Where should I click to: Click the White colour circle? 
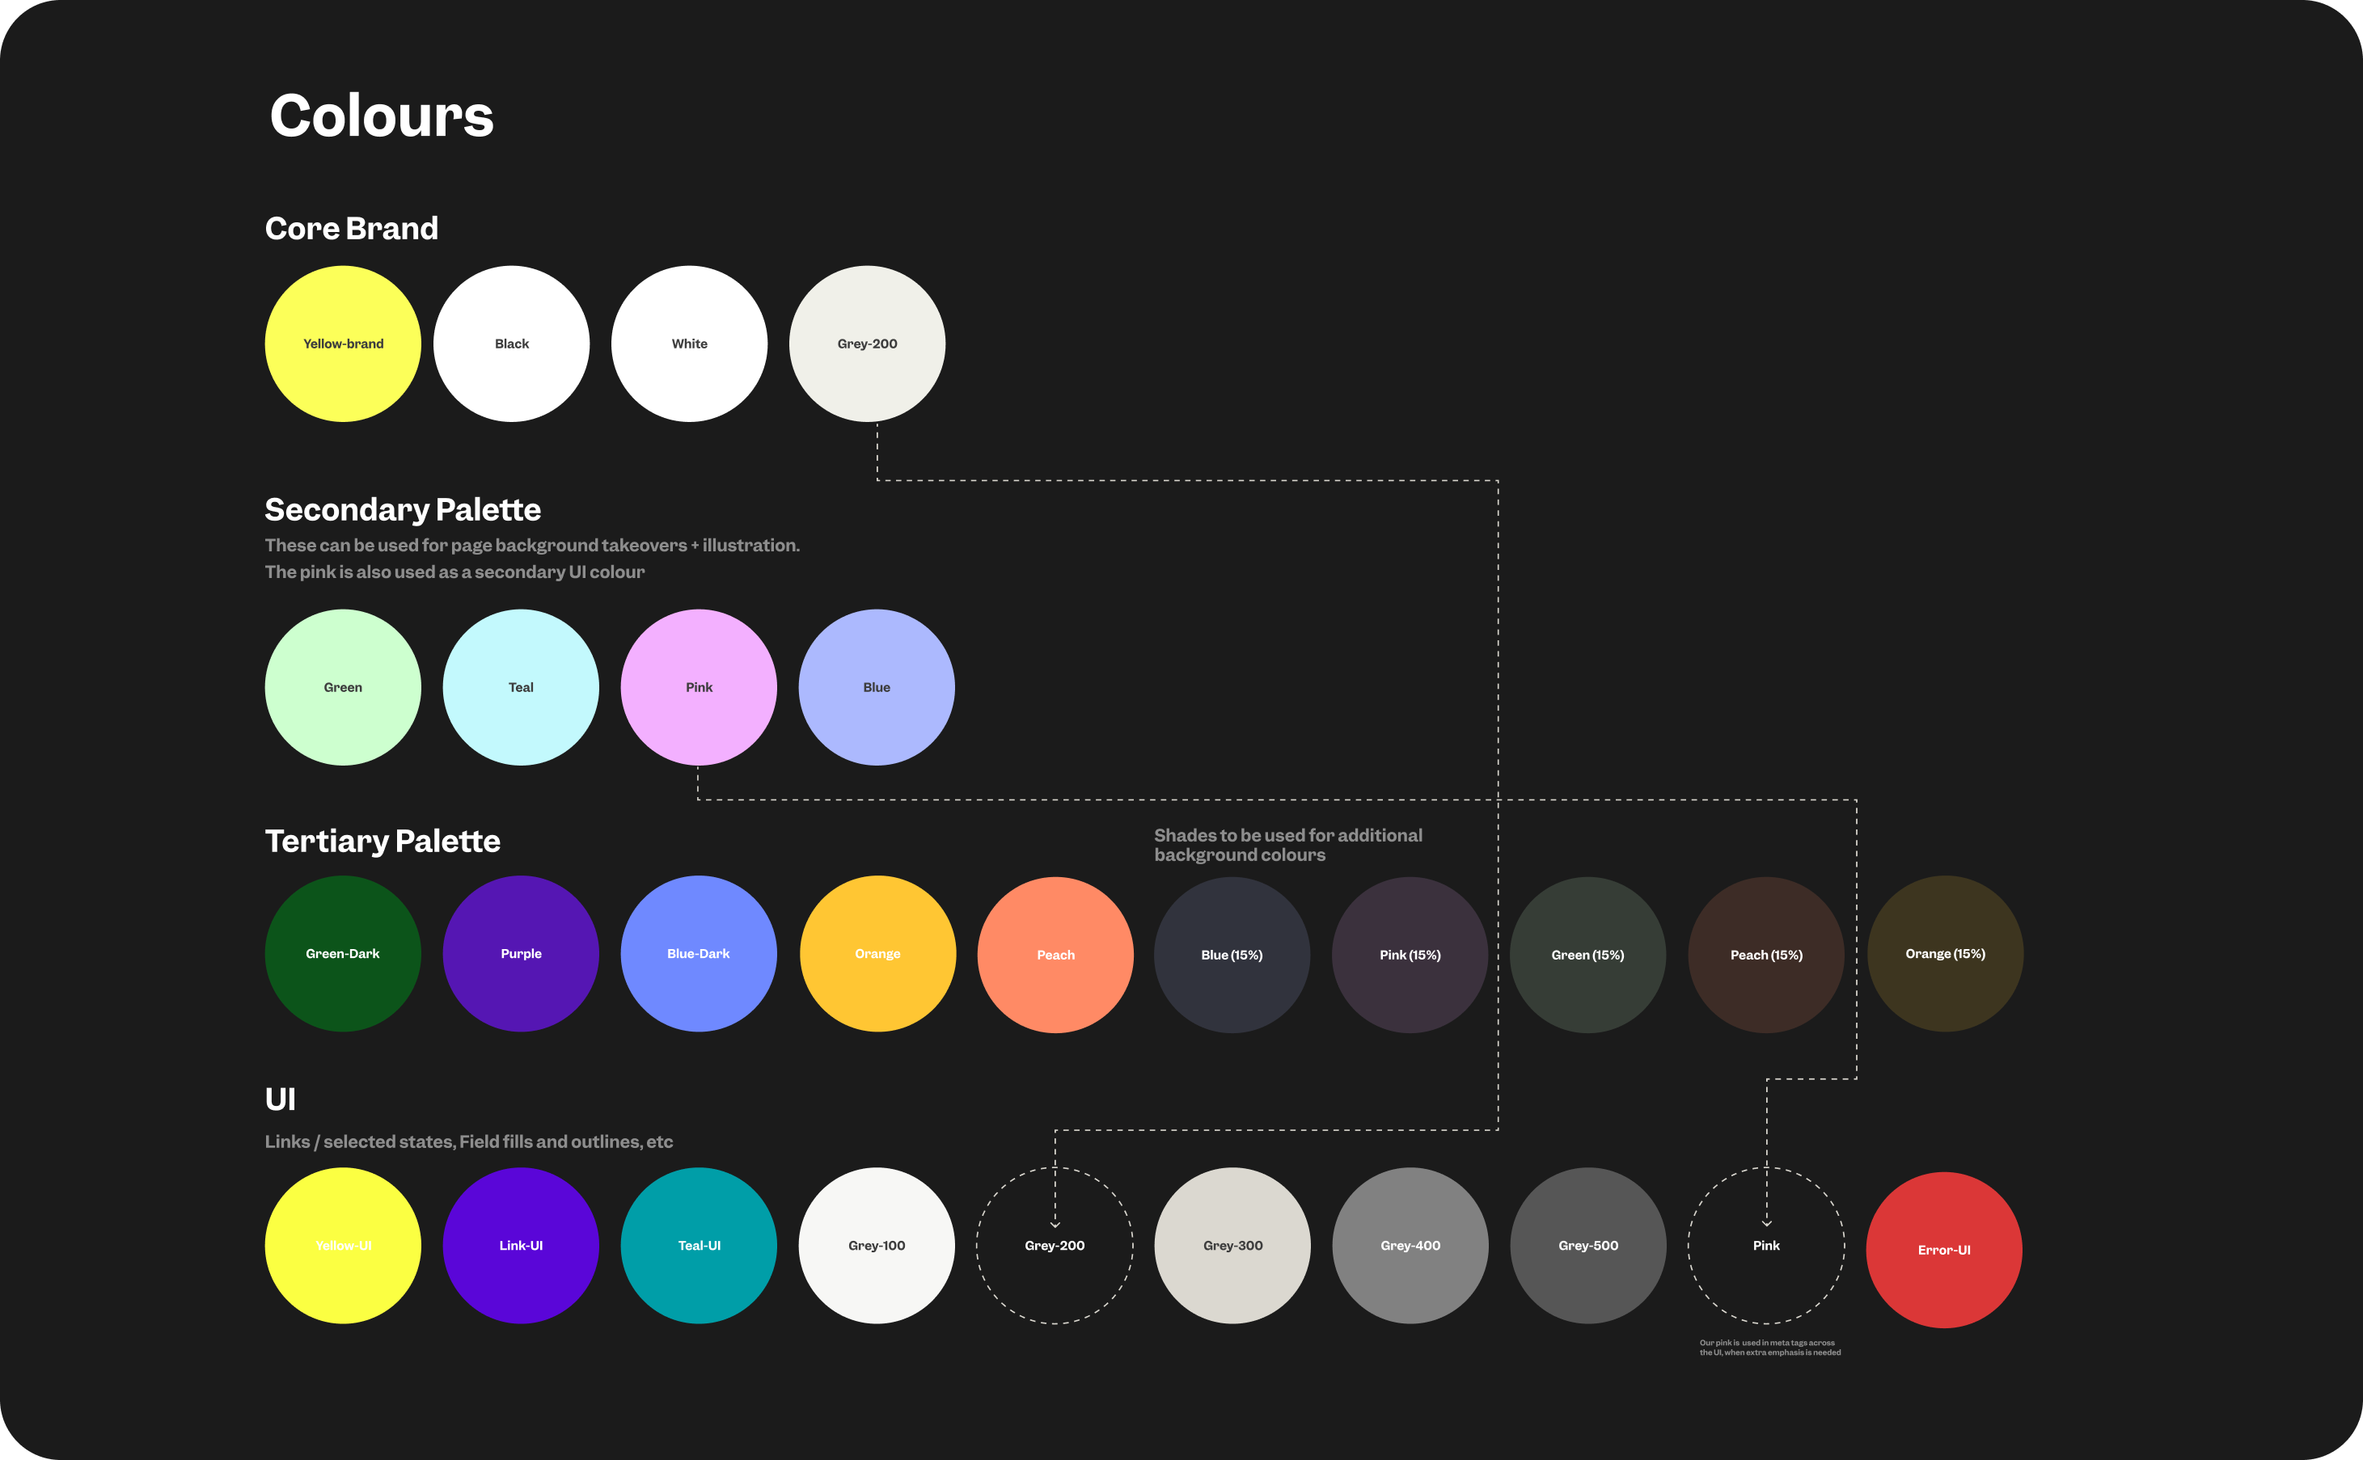pos(688,344)
